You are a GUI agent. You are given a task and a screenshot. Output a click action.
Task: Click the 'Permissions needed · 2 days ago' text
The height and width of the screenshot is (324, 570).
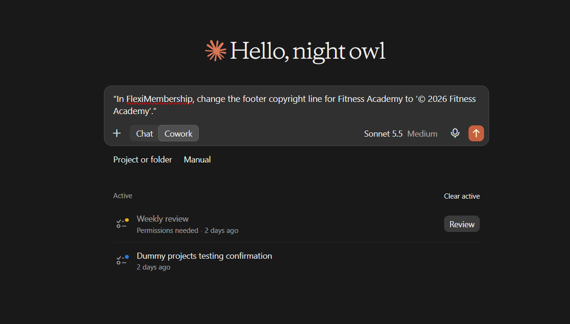[187, 231]
